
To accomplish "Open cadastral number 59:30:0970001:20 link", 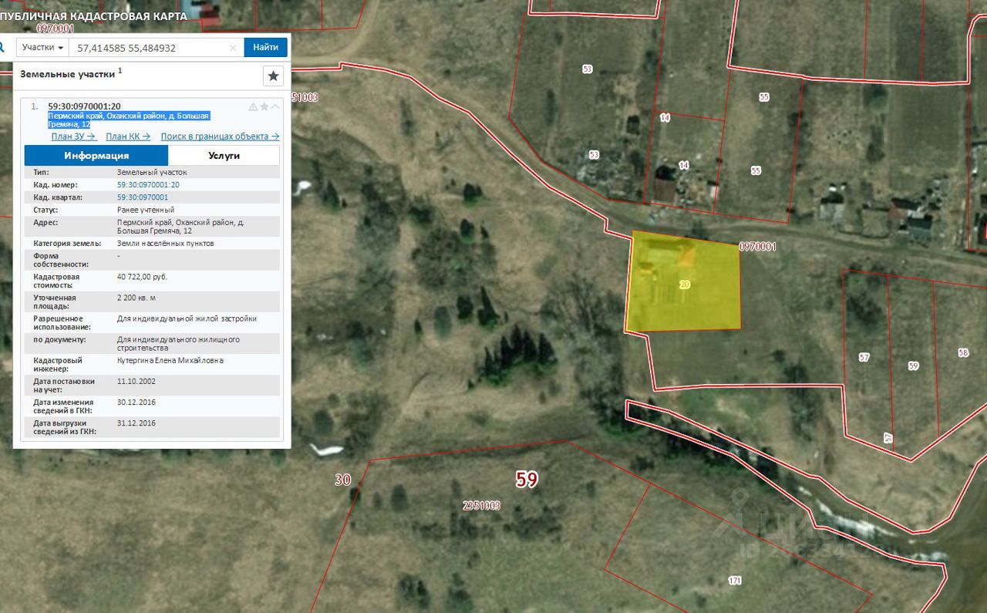I will coord(148,185).
